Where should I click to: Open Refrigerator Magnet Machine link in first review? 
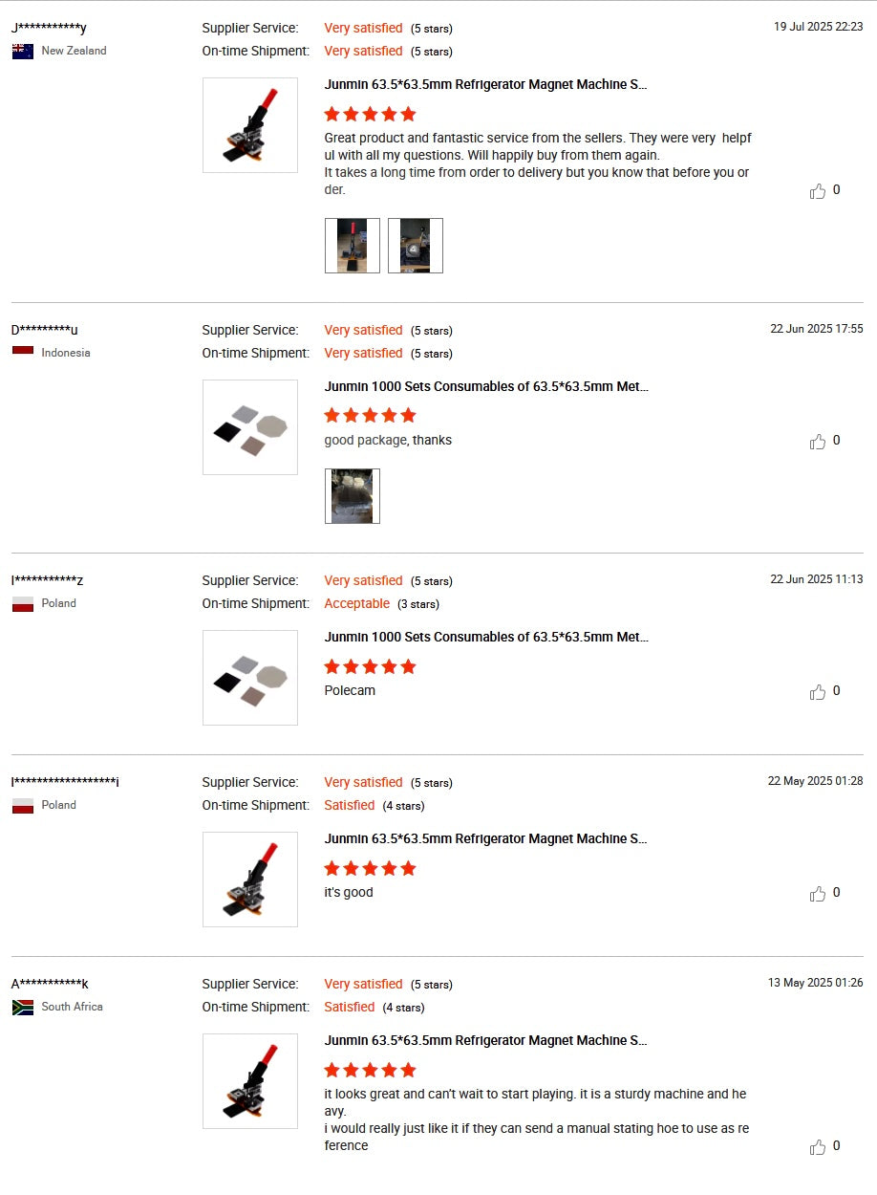(485, 85)
